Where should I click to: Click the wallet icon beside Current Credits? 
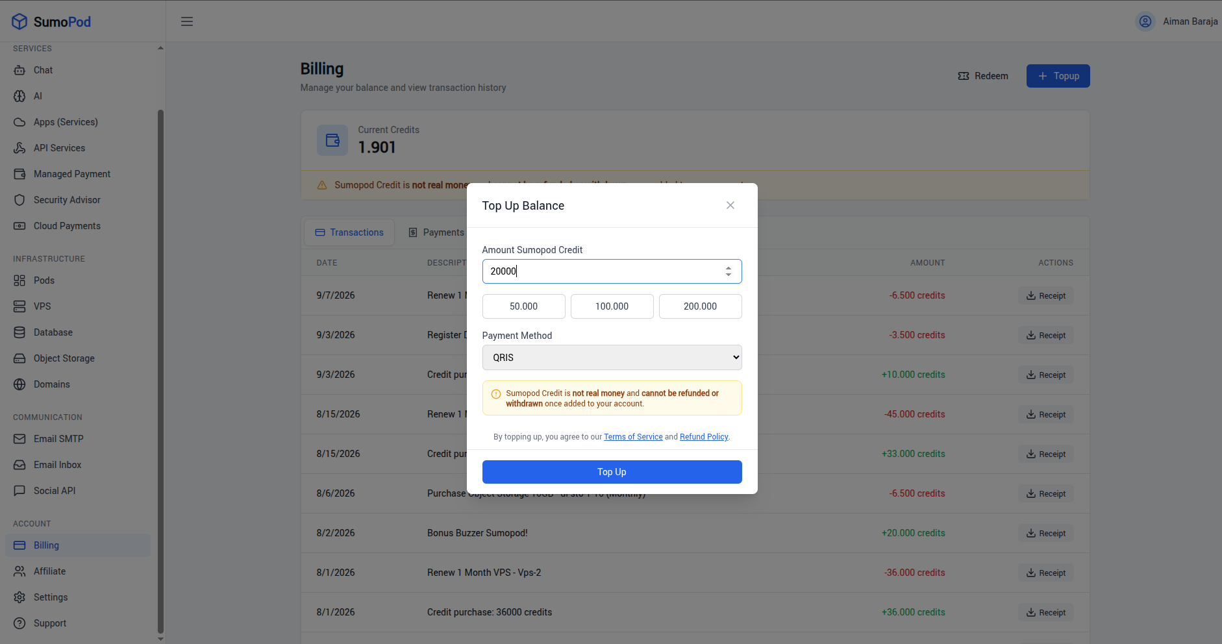332,140
